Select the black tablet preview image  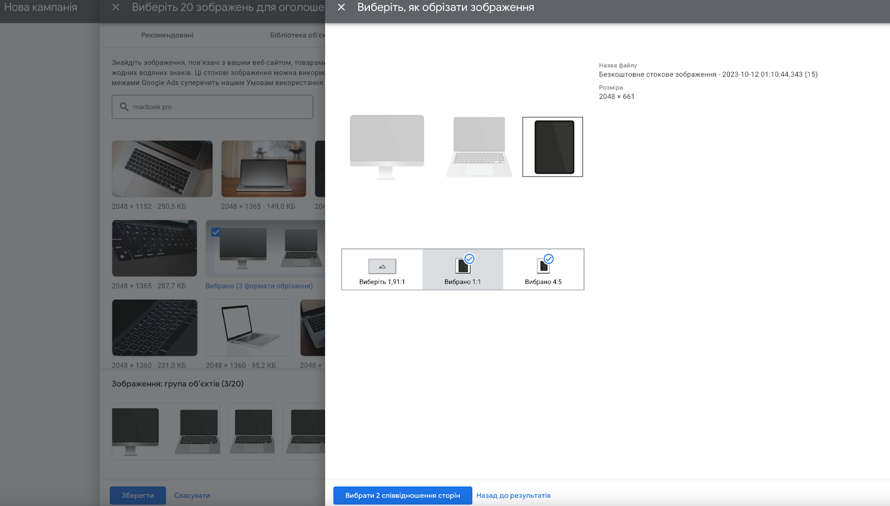pos(553,147)
